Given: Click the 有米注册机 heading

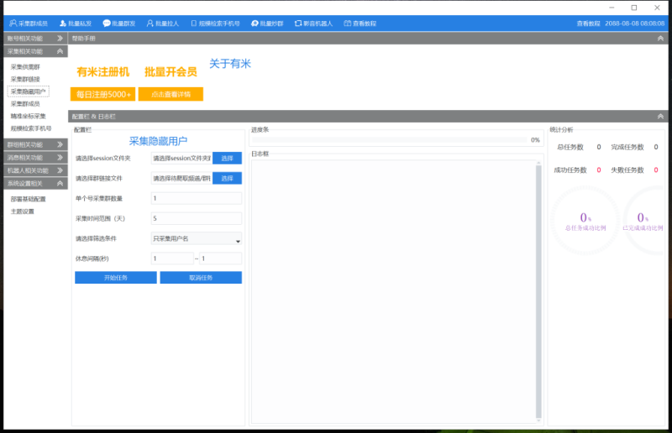Looking at the screenshot, I should pos(102,72).
